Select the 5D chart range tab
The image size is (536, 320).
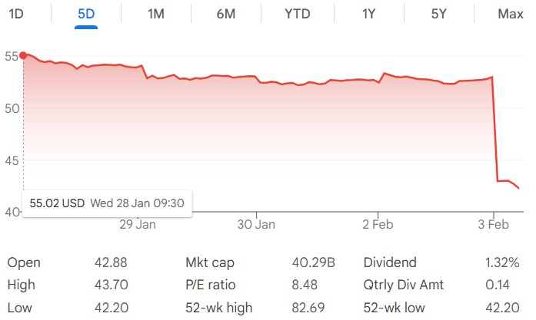(86, 14)
